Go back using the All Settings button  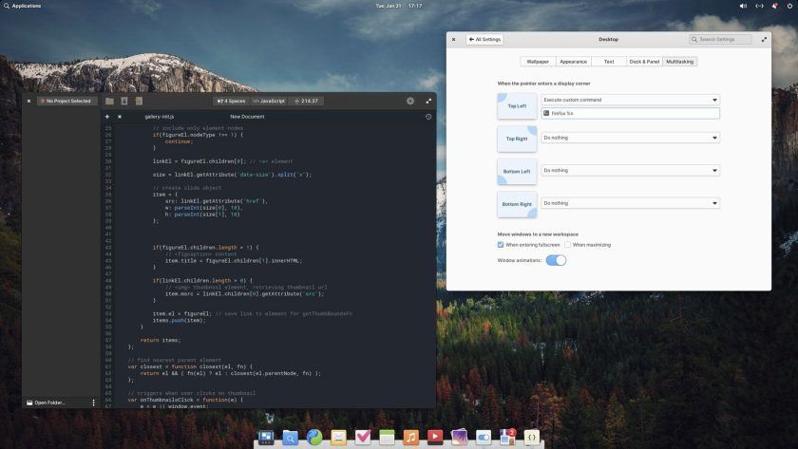pos(484,40)
